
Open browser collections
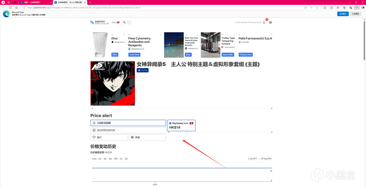click(344, 7)
